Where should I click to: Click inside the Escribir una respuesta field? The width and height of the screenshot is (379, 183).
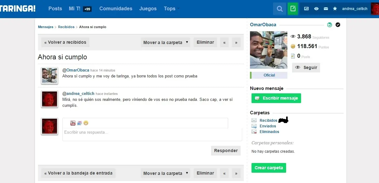(152, 135)
